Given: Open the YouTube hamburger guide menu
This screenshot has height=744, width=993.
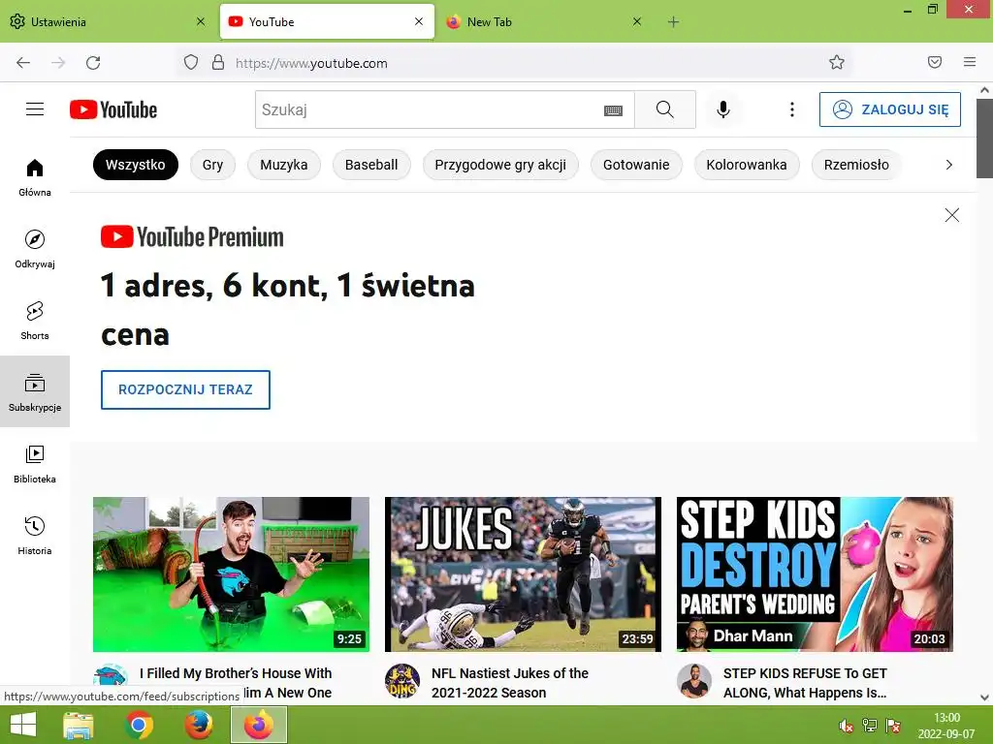Looking at the screenshot, I should tap(35, 109).
